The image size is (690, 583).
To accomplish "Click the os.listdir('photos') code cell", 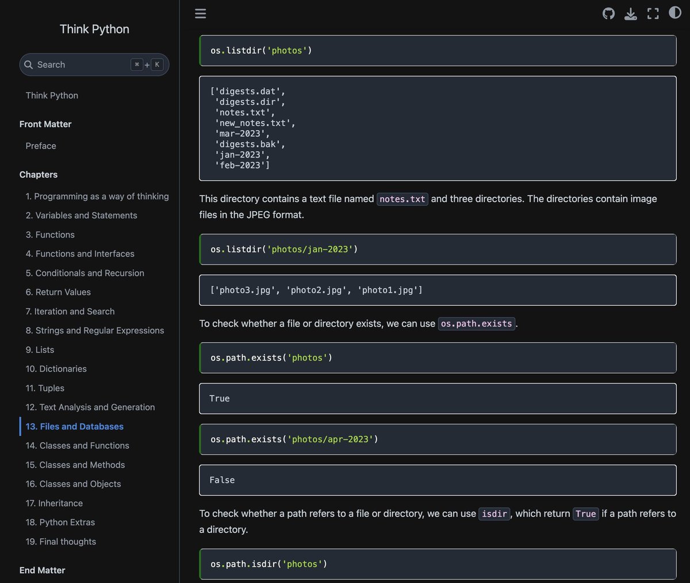I will 438,51.
